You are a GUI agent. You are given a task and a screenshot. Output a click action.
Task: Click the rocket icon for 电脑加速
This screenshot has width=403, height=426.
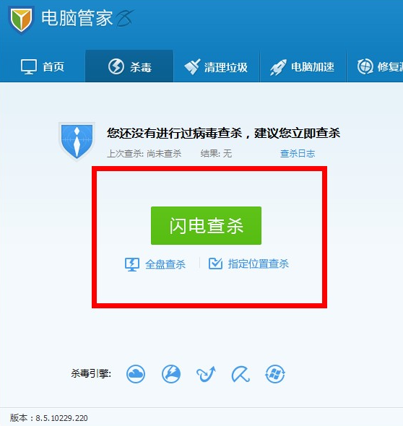pos(278,67)
